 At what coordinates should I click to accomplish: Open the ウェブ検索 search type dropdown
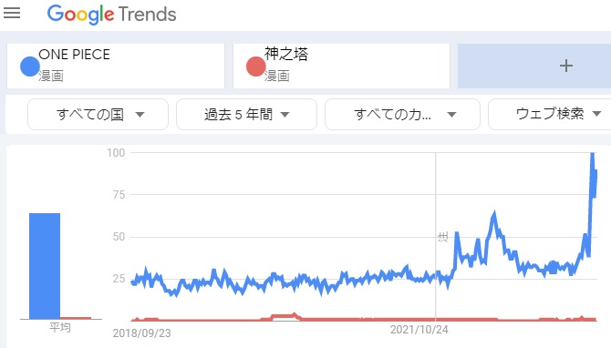point(549,115)
